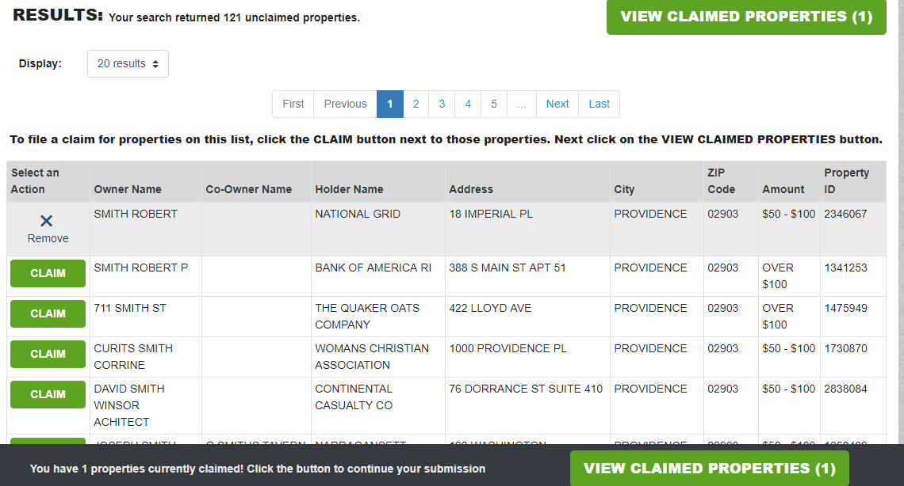
Task: Go to the Previous results page
Action: pos(345,104)
